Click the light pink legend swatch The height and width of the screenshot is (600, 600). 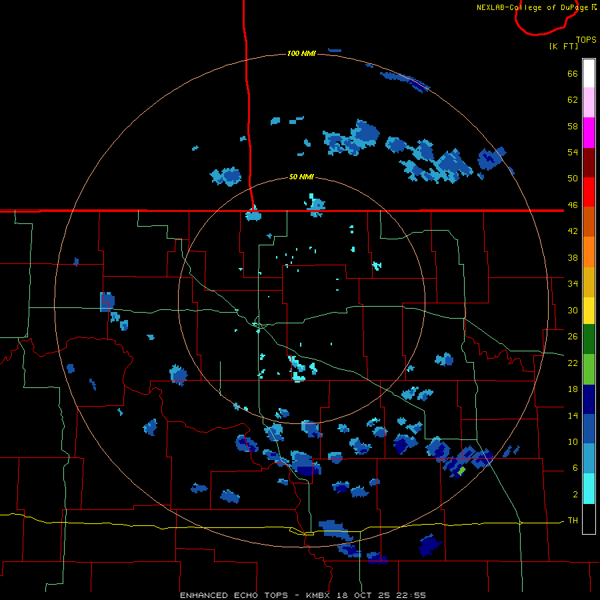click(x=589, y=102)
